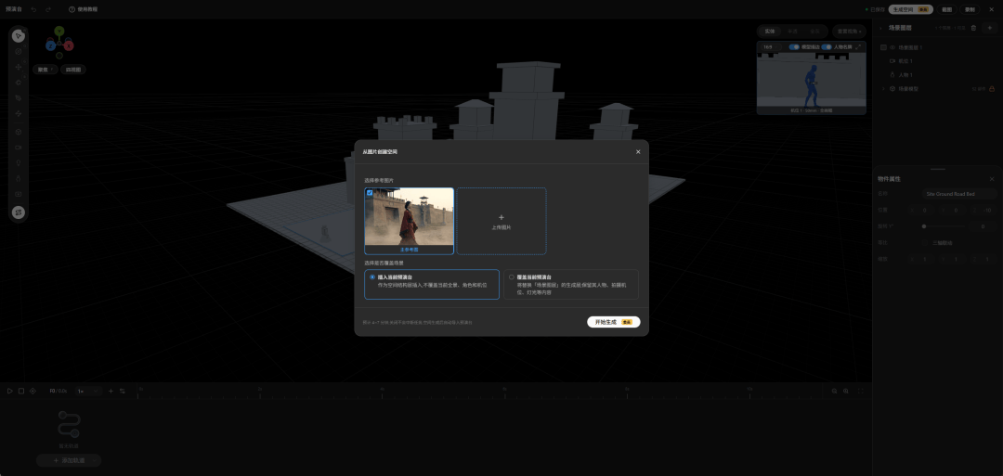Open the usage tutorial link in top bar
Image resolution: width=1003 pixels, height=476 pixels.
[84, 9]
